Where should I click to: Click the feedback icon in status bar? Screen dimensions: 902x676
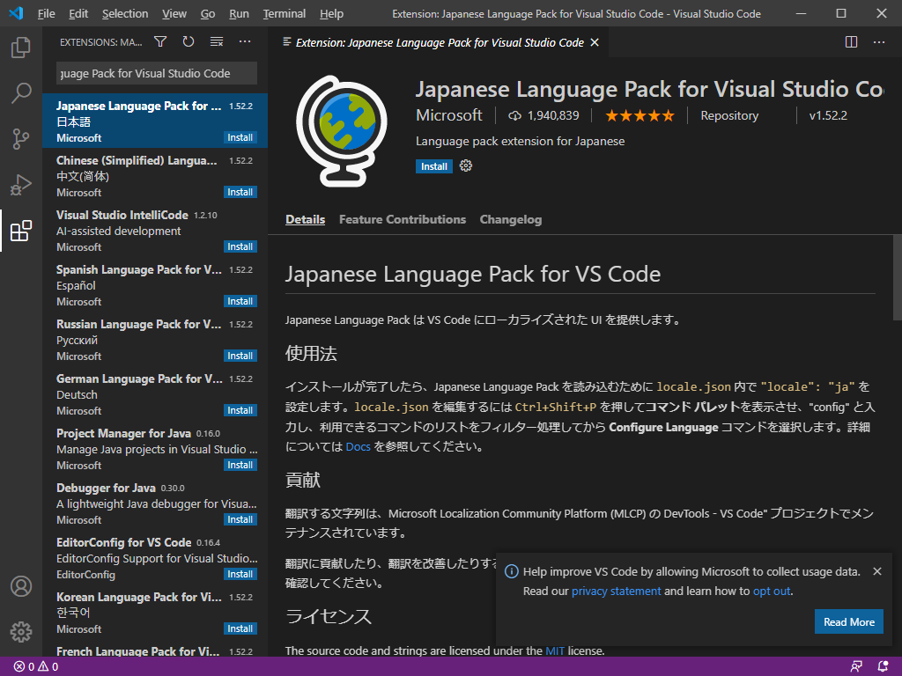pyautogui.click(x=856, y=667)
